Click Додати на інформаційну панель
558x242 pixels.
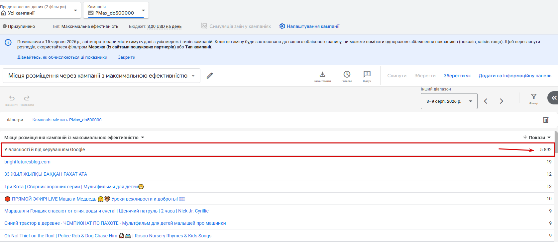coord(515,76)
